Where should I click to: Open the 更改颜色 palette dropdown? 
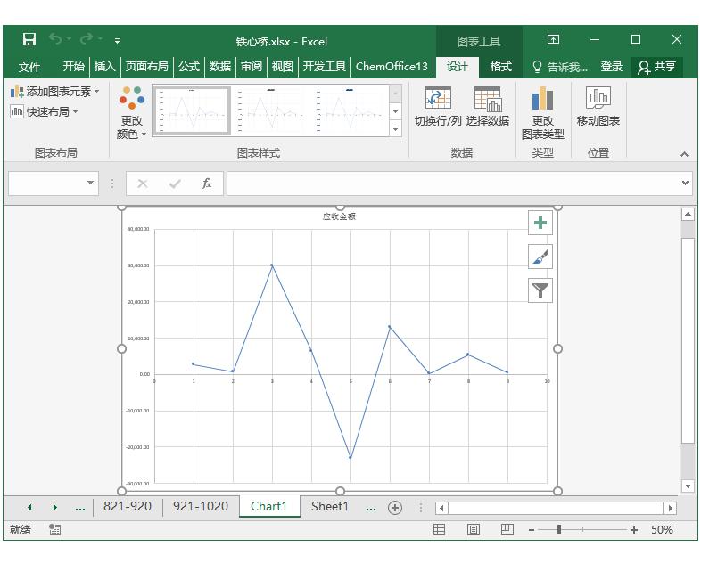click(131, 112)
